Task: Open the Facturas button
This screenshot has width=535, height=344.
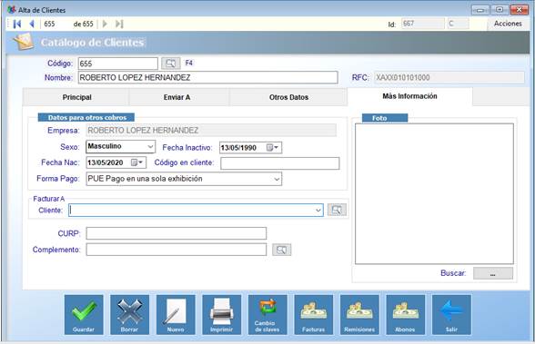Action: [314, 315]
